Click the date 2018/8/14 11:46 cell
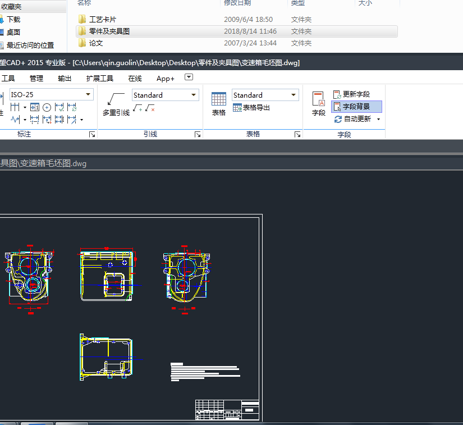This screenshot has width=463, height=425. click(250, 31)
